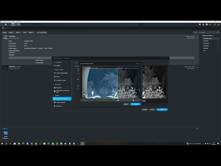Click the Anuluj button in edit dialog
This screenshot has width=221, height=166.
152,110
